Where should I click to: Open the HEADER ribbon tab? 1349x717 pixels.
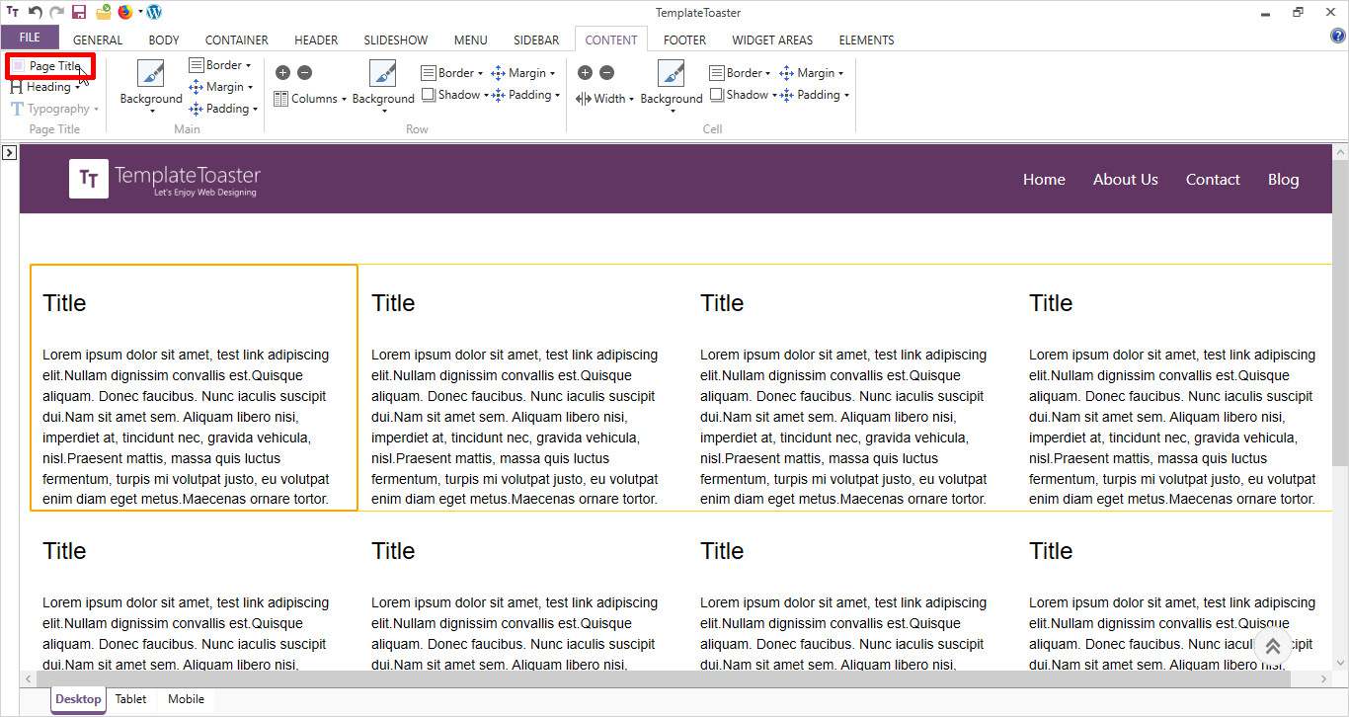(316, 40)
